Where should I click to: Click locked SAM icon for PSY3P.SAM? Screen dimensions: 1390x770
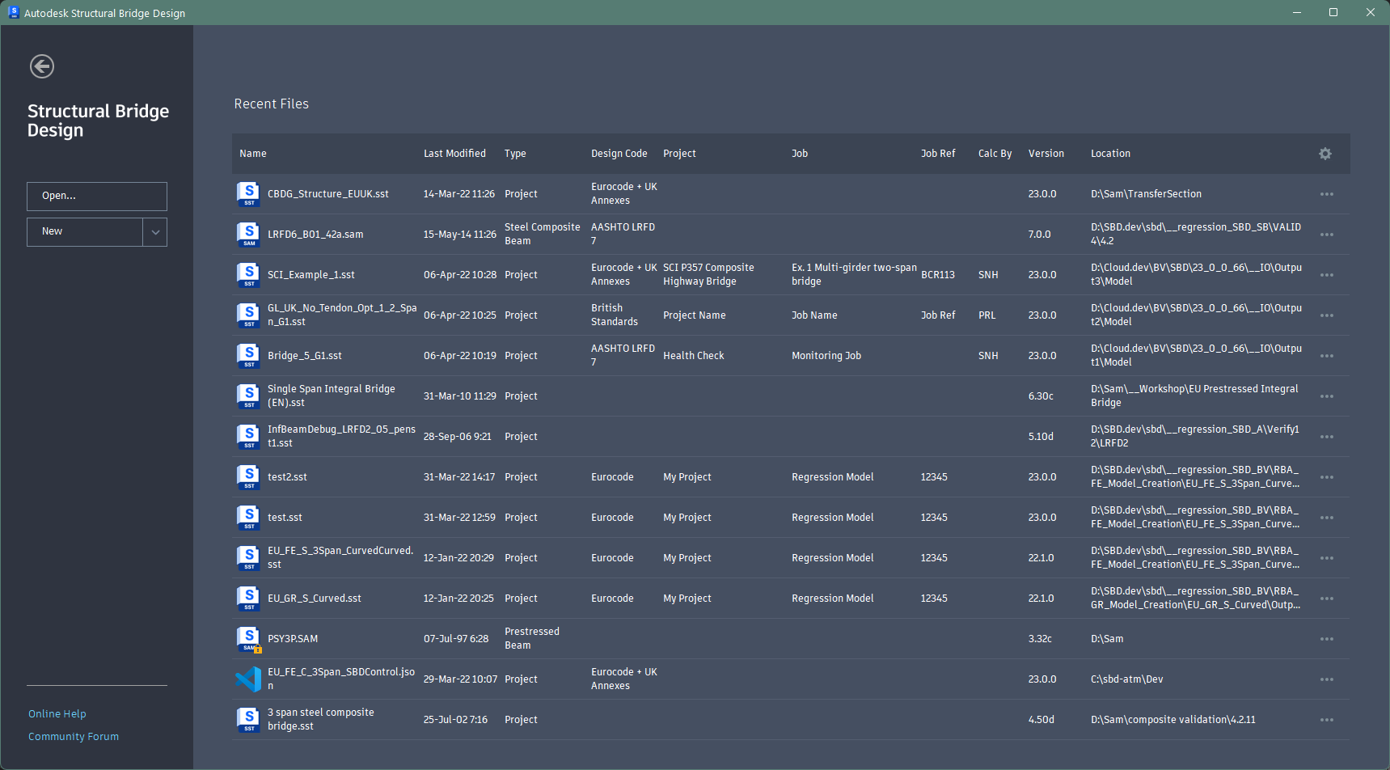248,639
